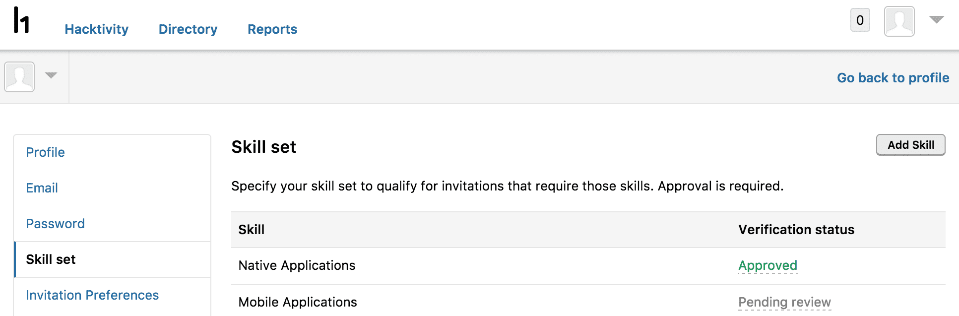Open Invitation Preferences in the sidebar
Viewport: 959px width, 316px height.
[92, 295]
